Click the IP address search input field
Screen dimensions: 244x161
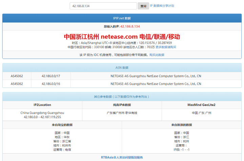click(103, 6)
